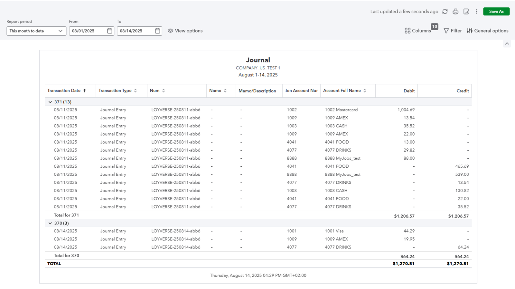Collapse the 371 (13) group

[50, 102]
